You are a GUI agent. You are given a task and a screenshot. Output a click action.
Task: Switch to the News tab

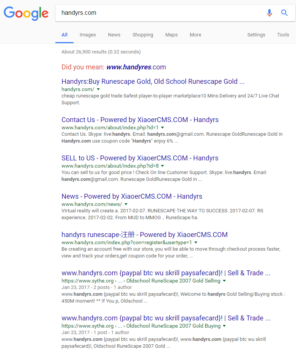pos(114,35)
